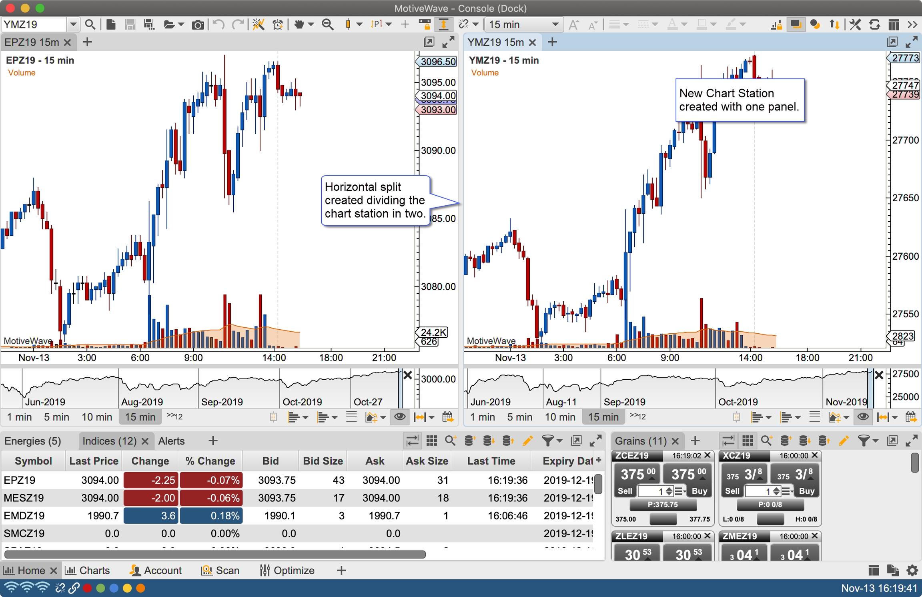
Task: Select the crosshair plus tool
Action: [x=405, y=24]
